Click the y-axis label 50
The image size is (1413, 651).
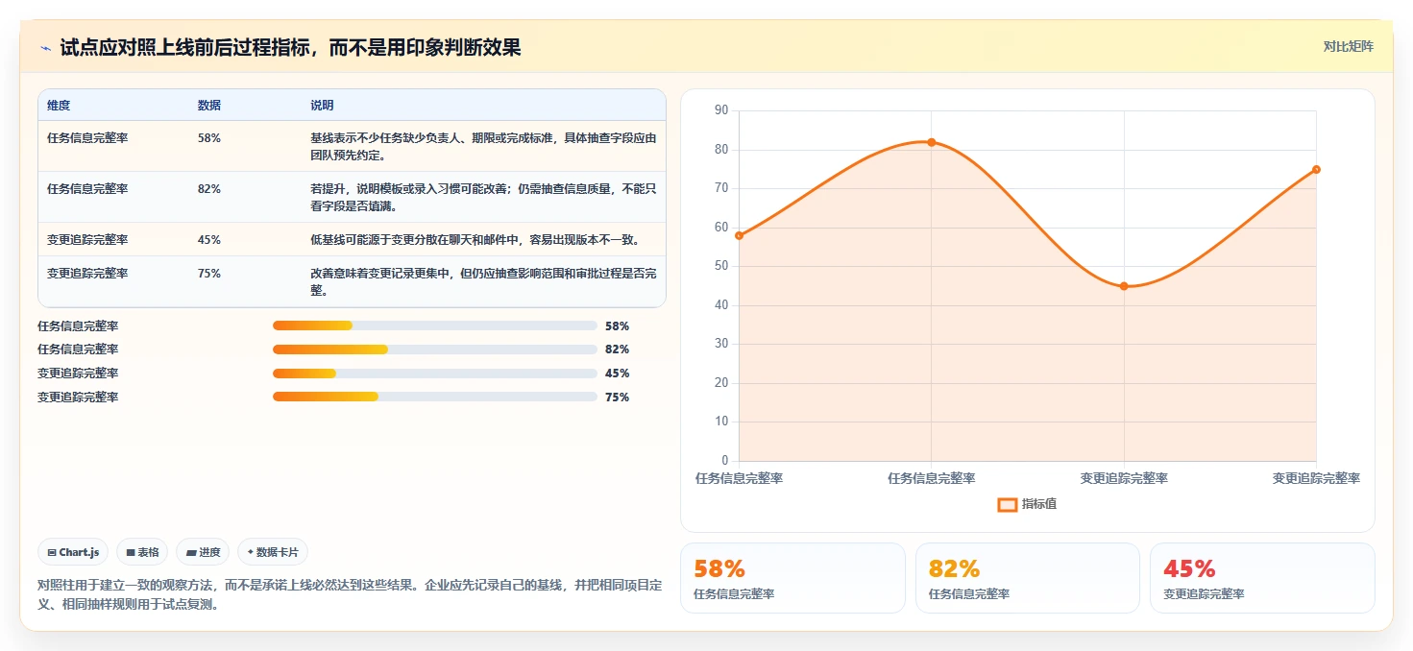(721, 267)
